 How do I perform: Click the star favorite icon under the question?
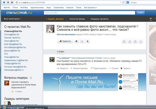pyautogui.click(x=88, y=41)
